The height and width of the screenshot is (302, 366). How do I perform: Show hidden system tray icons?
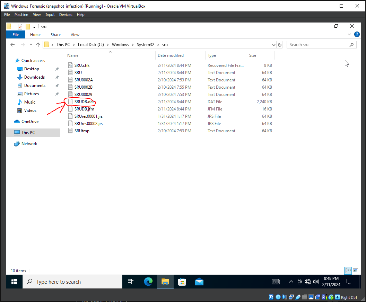[291, 282]
